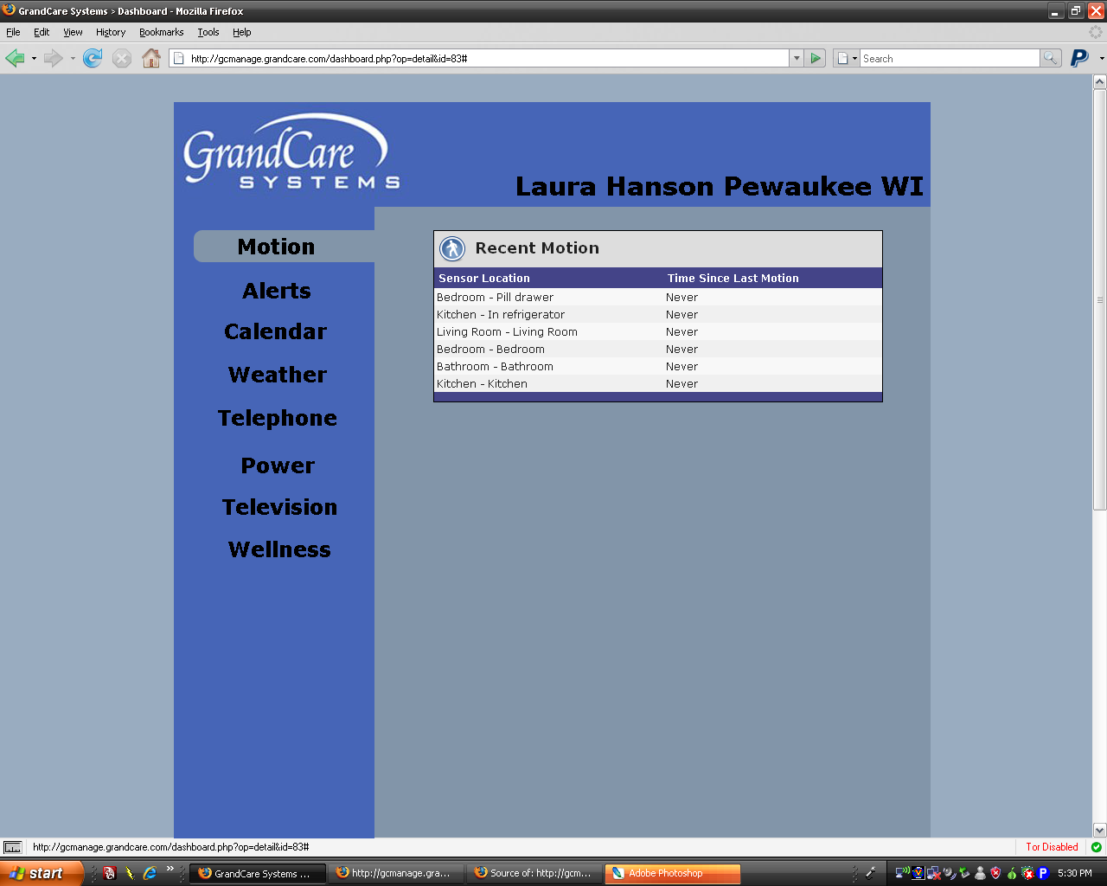Viewport: 1107px width, 886px height.
Task: Open the Back history dropdown arrow
Action: click(x=34, y=58)
